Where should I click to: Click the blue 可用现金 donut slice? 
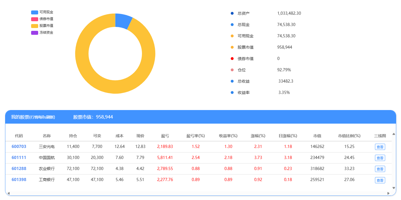tap(123, 21)
